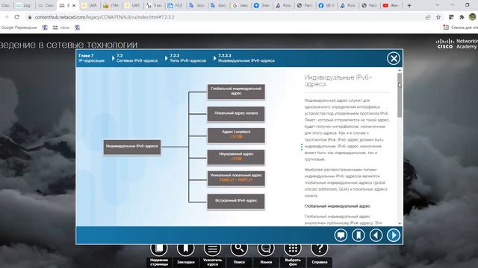Open the media control icon beside extensions

451,17
